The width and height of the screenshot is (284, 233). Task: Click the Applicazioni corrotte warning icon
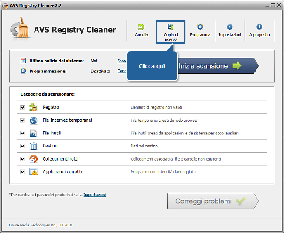point(33,171)
